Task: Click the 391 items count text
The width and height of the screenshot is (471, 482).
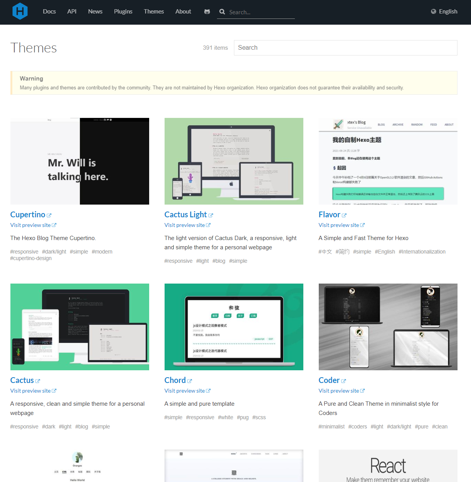Action: click(x=215, y=48)
